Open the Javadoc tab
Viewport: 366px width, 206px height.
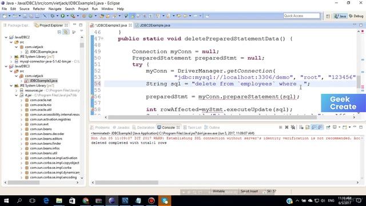pos(121,127)
